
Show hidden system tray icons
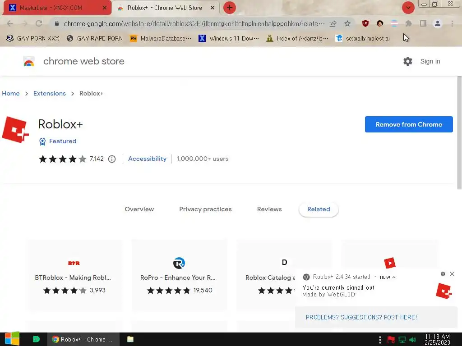tap(380, 340)
